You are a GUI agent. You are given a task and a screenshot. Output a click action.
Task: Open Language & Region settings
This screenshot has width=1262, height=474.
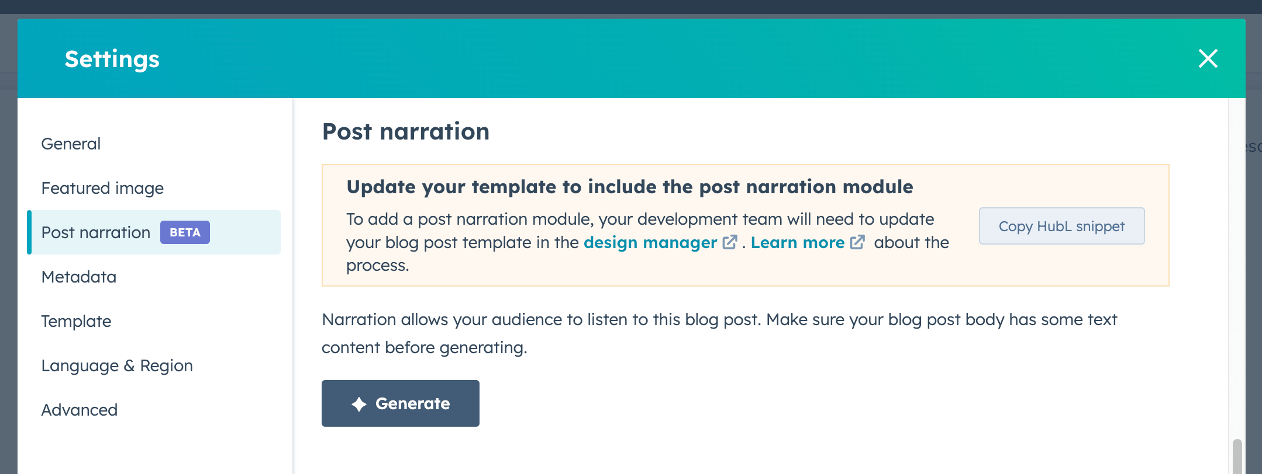pos(117,365)
